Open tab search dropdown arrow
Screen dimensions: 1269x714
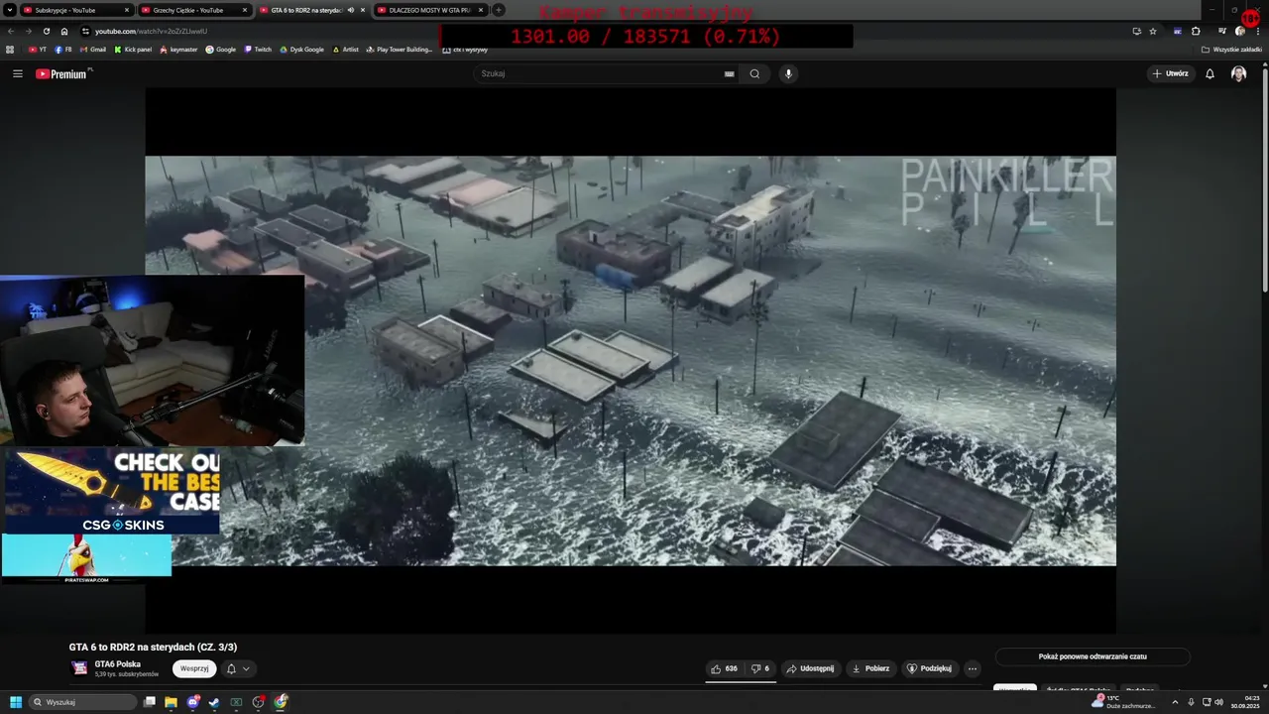(x=9, y=10)
